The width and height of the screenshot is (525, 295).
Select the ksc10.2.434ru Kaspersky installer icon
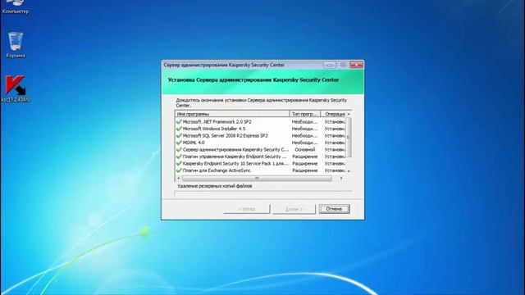pyautogui.click(x=16, y=88)
